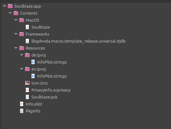Collapse the Resources folder arrow

(16, 48)
